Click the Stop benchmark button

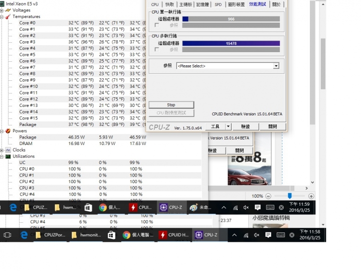[171, 105]
